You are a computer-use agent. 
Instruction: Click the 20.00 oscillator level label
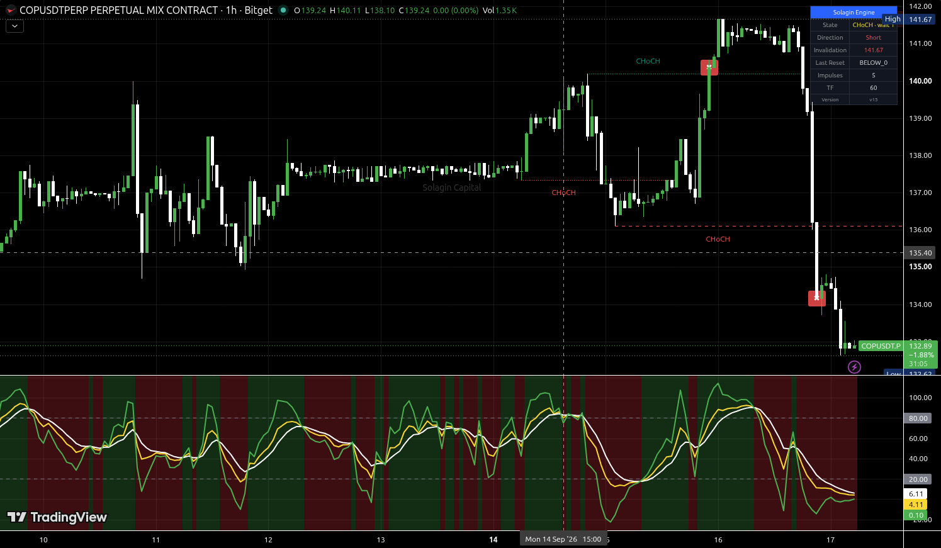[x=918, y=479]
